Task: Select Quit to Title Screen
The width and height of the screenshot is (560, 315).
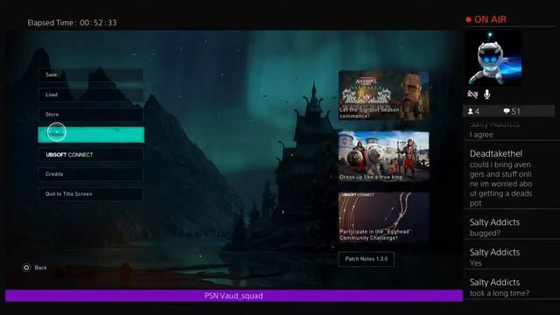Action: 91,194
